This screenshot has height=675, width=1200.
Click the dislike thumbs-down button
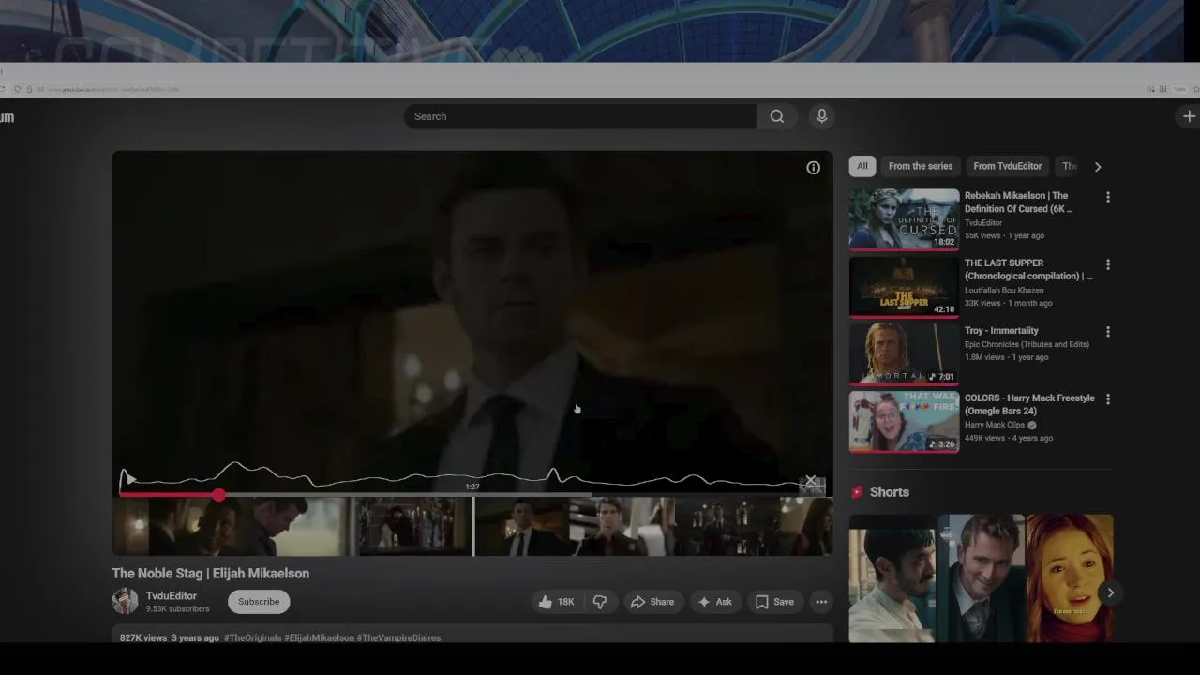[x=600, y=602]
